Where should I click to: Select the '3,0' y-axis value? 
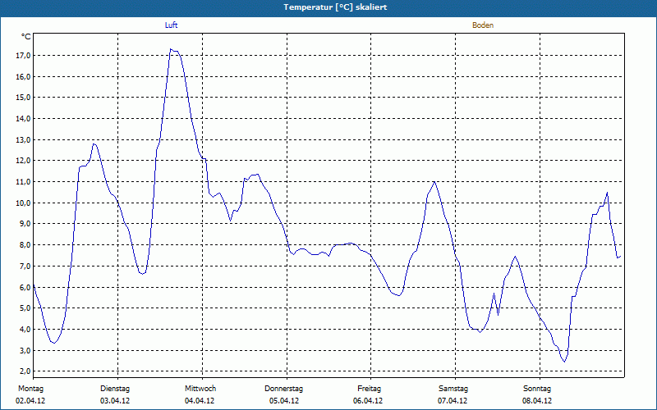click(x=25, y=351)
